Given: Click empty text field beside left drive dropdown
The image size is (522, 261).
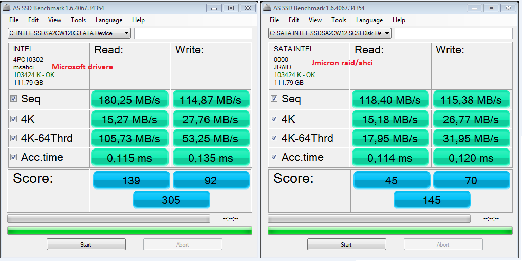Looking at the screenshot, I should coord(193,33).
